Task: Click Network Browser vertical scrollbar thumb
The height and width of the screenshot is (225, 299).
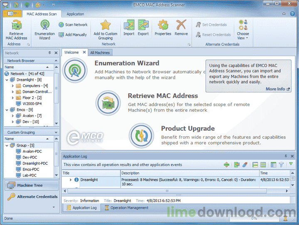Action: (56, 88)
